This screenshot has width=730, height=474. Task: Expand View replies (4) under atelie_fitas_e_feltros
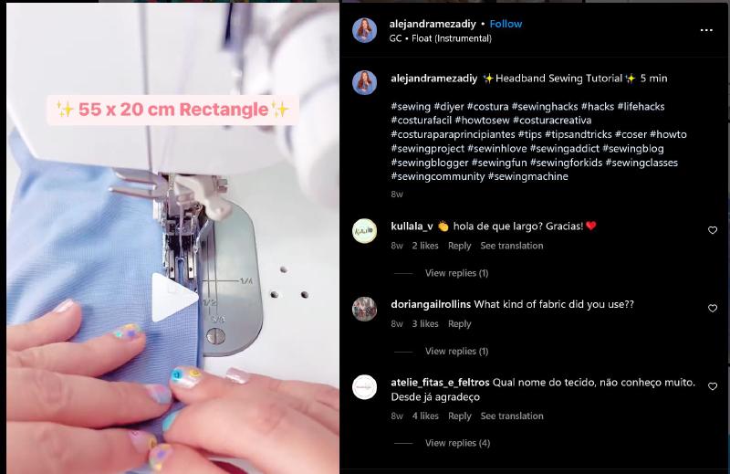click(x=457, y=443)
